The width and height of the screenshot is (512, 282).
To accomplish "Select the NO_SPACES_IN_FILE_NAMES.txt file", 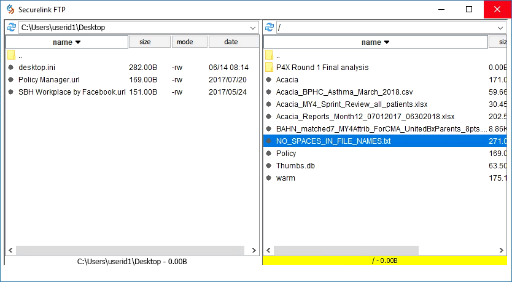I will pyautogui.click(x=333, y=141).
